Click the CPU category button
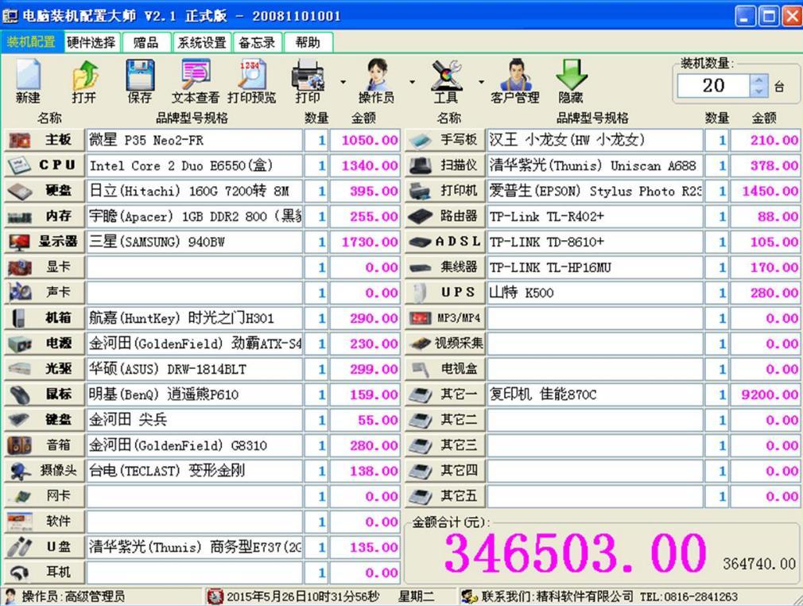Screen dimensions: 803x606 coord(45,165)
